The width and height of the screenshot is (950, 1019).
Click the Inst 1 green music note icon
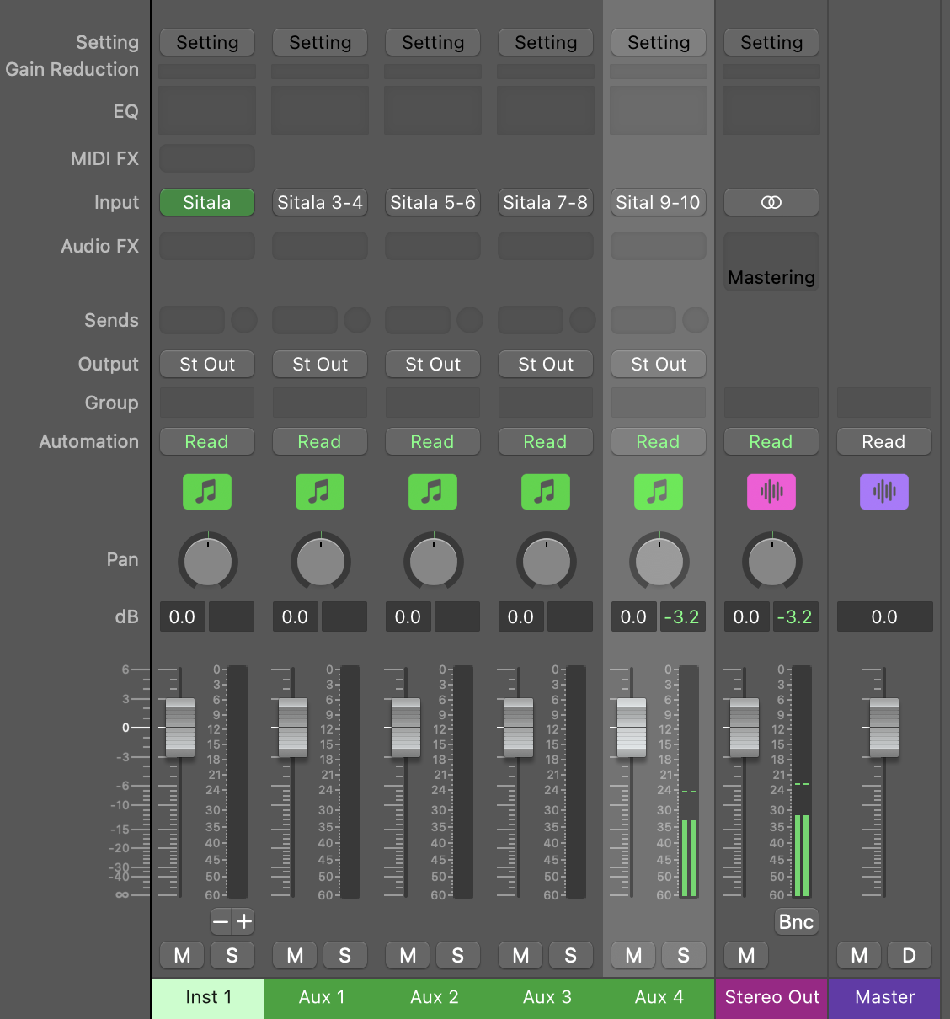point(207,492)
